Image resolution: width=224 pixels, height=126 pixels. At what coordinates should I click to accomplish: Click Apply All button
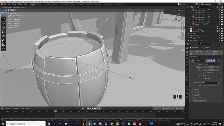198,51
